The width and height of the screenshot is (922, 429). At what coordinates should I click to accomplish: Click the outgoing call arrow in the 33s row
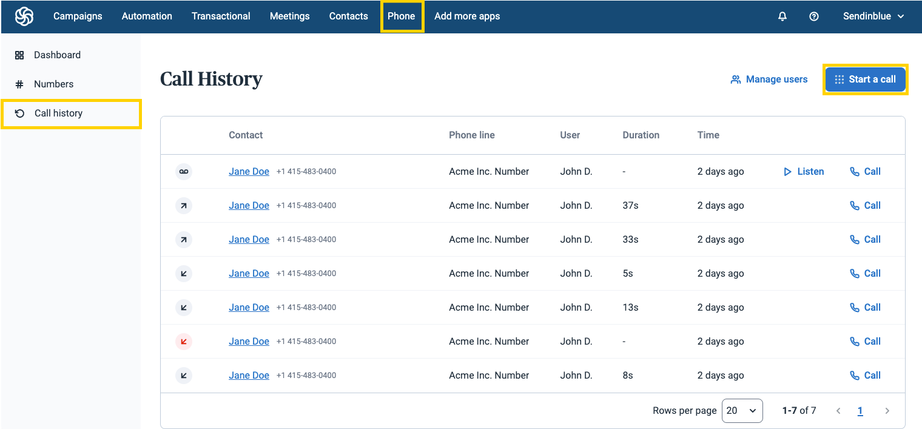[184, 240]
